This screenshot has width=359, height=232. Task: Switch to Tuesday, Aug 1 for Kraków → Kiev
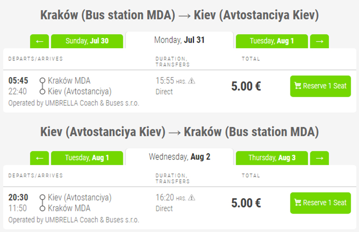[272, 41]
